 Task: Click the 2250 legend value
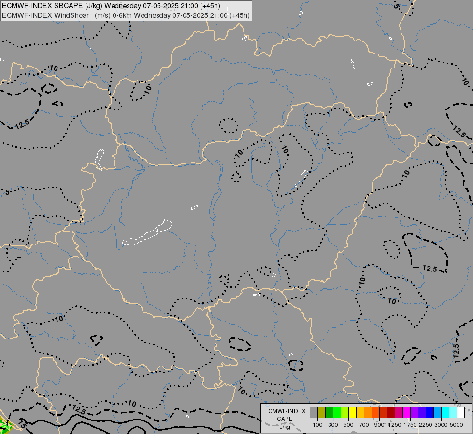click(426, 425)
